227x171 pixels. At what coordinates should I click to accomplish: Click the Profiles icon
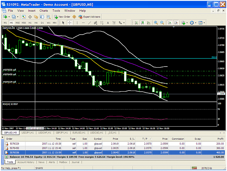click(14, 17)
